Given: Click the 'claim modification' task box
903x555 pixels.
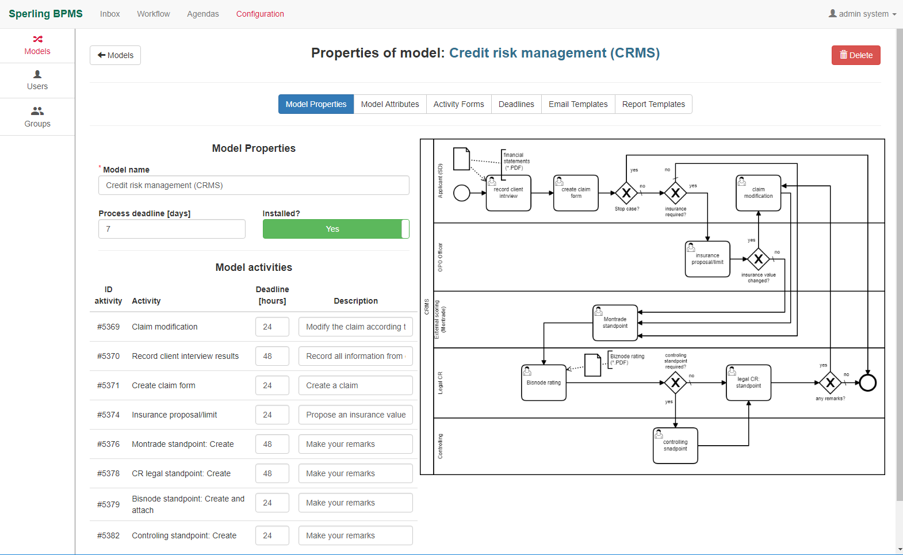Looking at the screenshot, I should [x=759, y=193].
